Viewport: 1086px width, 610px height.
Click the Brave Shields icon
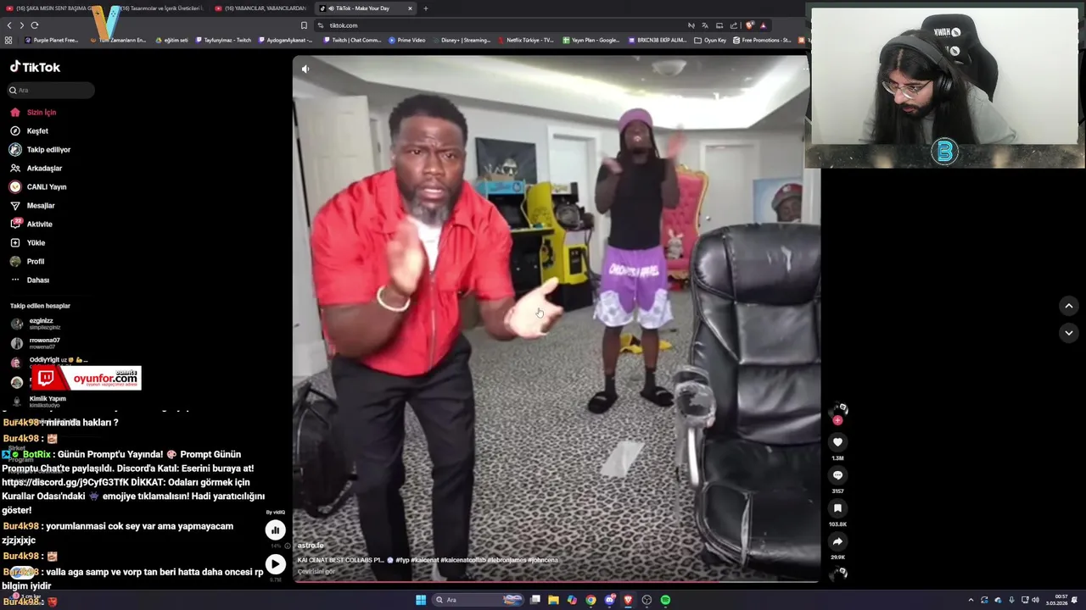749,25
